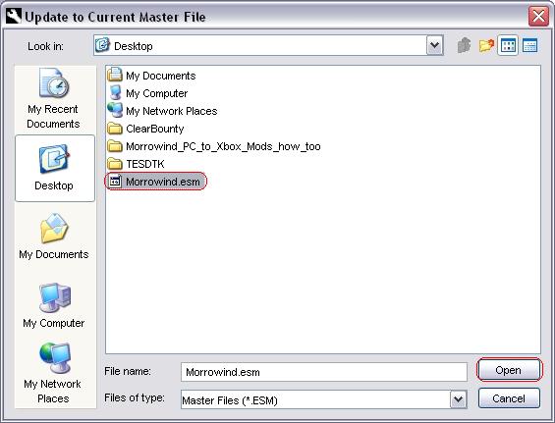The height and width of the screenshot is (423, 555).
Task: Expand the Look in dropdown arrow
Action: (434, 45)
